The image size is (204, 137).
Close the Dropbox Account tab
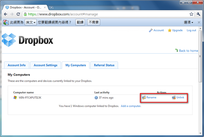point(45,7)
